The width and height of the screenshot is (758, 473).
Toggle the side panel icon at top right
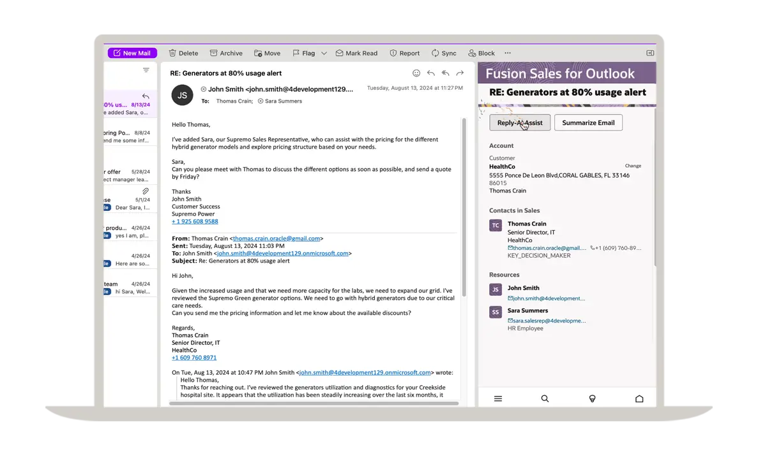[x=650, y=53]
